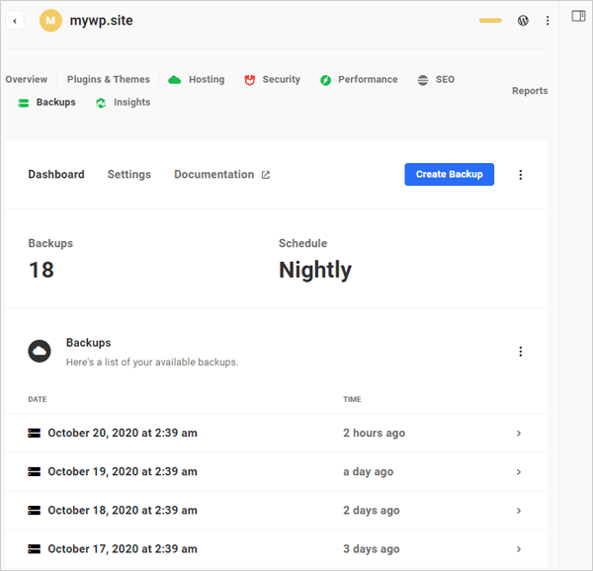This screenshot has height=571, width=593.
Task: Click the Create Backup button
Action: 450,174
